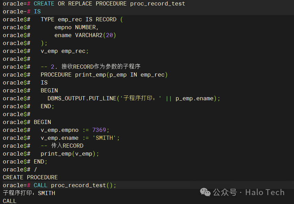Click the "CREATE PROCEDURE" result message

point(30,177)
